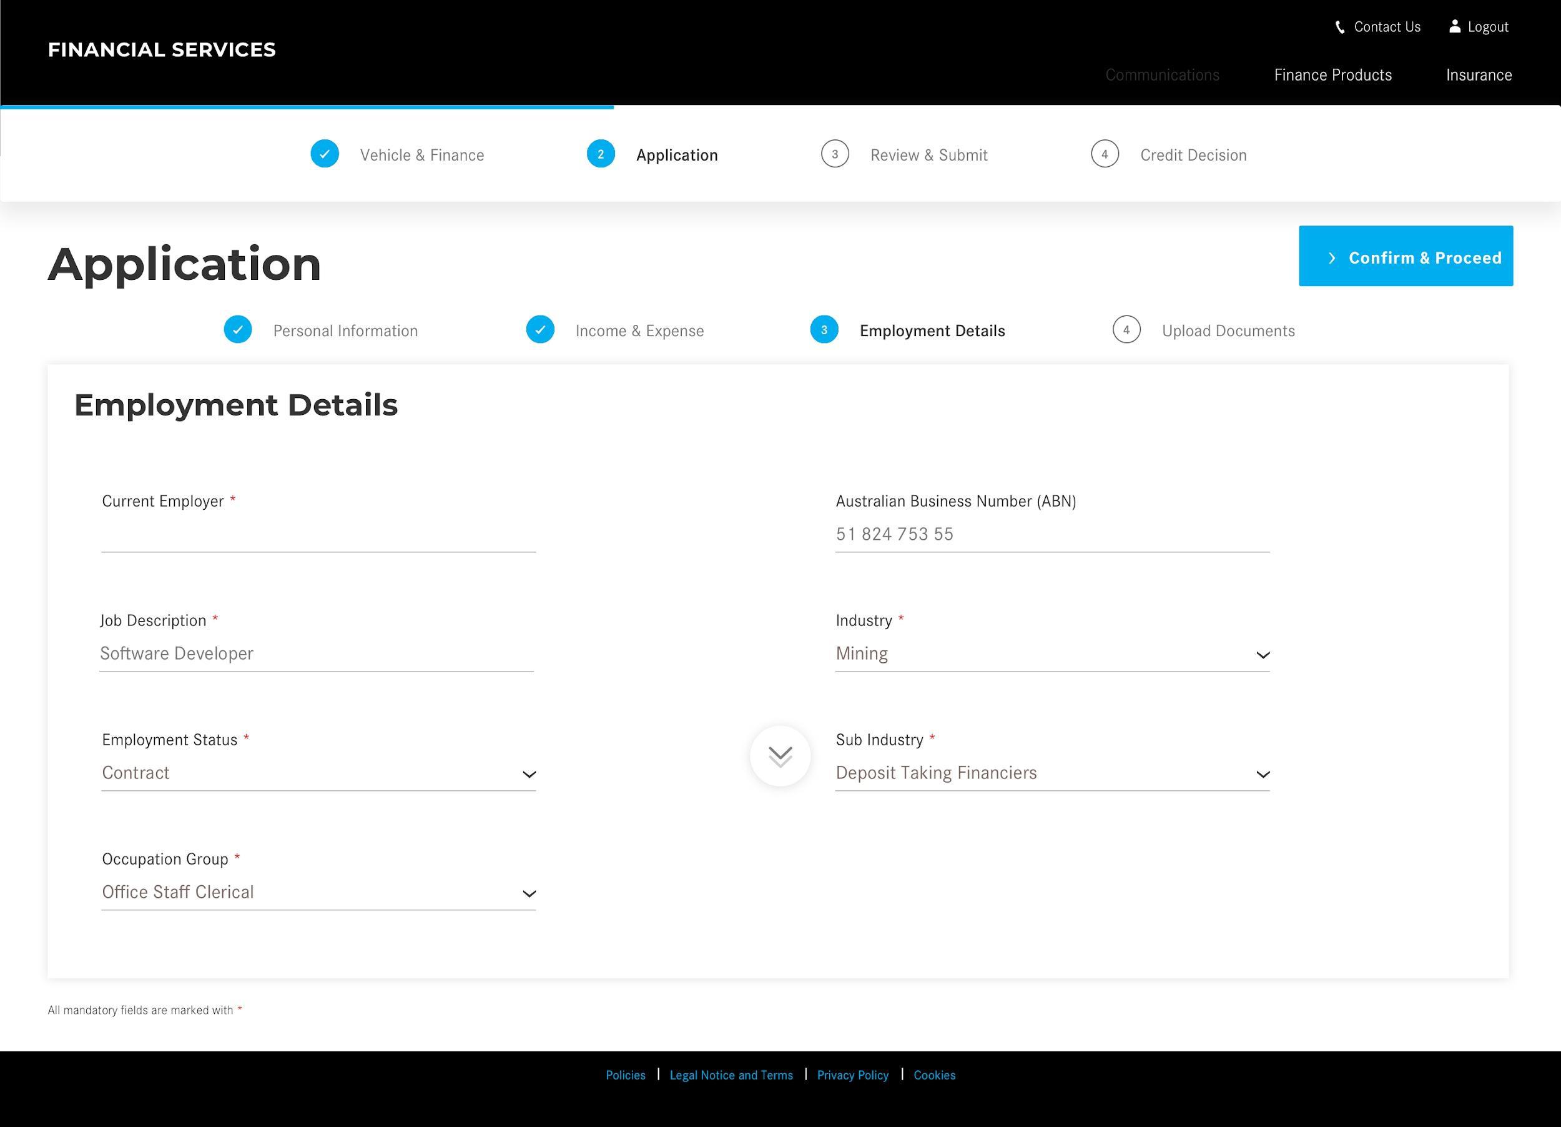Focus the Job Description input field
Image resolution: width=1561 pixels, height=1127 pixels.
coord(317,654)
